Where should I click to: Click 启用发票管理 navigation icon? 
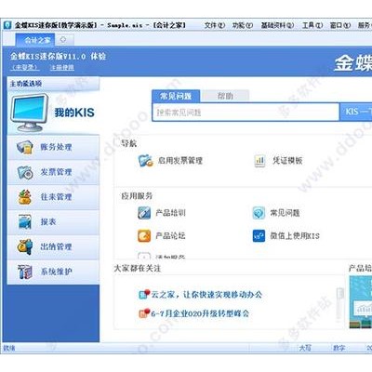pos(145,161)
